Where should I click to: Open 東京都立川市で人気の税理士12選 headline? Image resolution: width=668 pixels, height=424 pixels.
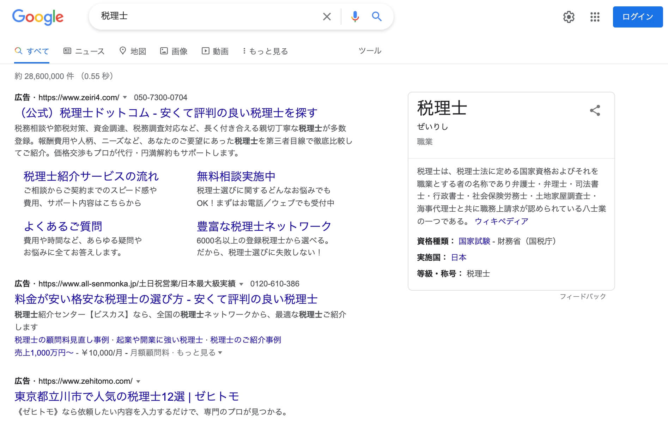coord(127,396)
